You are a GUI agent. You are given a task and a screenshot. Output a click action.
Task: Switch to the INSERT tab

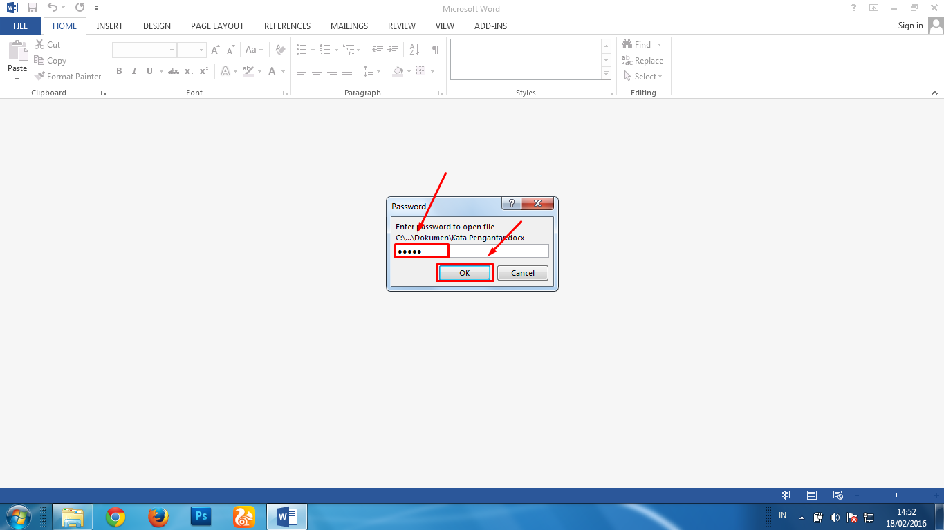pyautogui.click(x=109, y=26)
